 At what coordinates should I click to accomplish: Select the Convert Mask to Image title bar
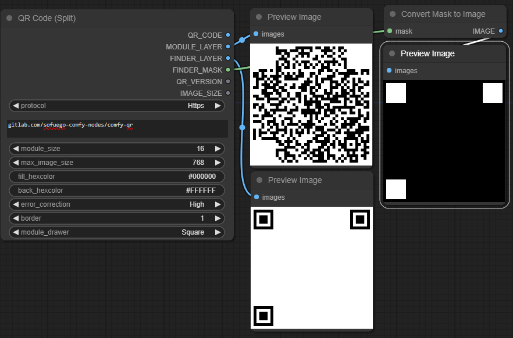point(445,14)
